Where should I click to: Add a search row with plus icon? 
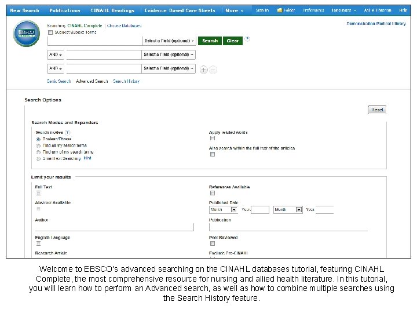click(x=203, y=70)
